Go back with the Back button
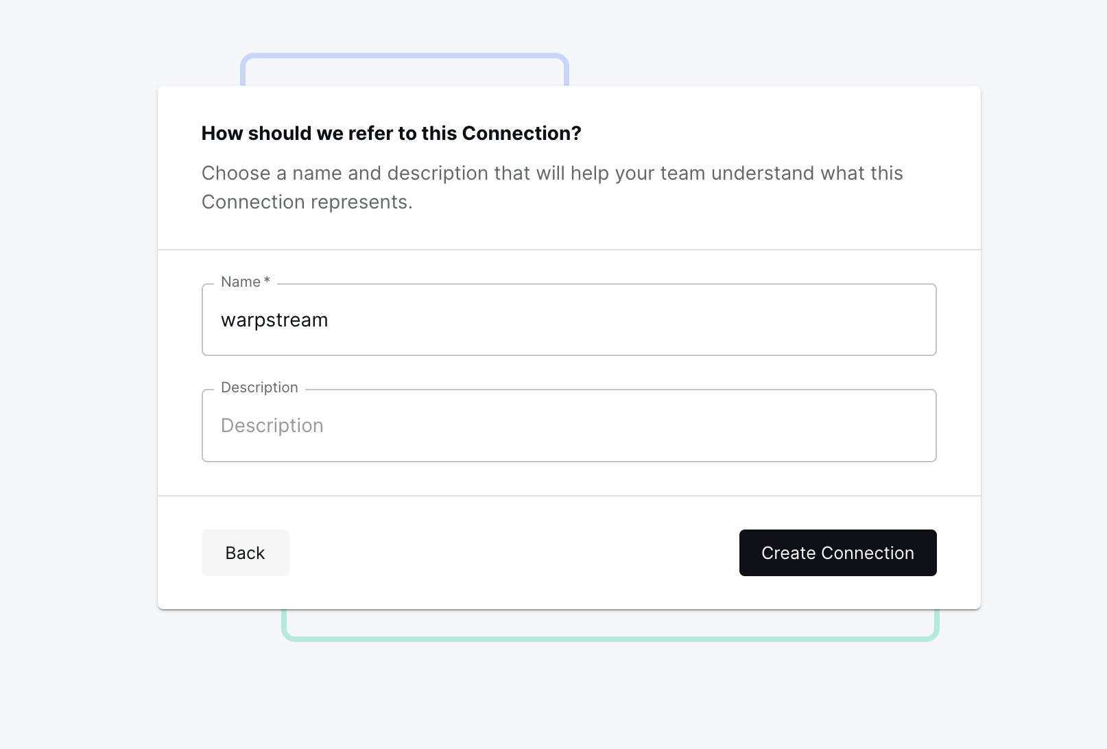 [x=245, y=553]
